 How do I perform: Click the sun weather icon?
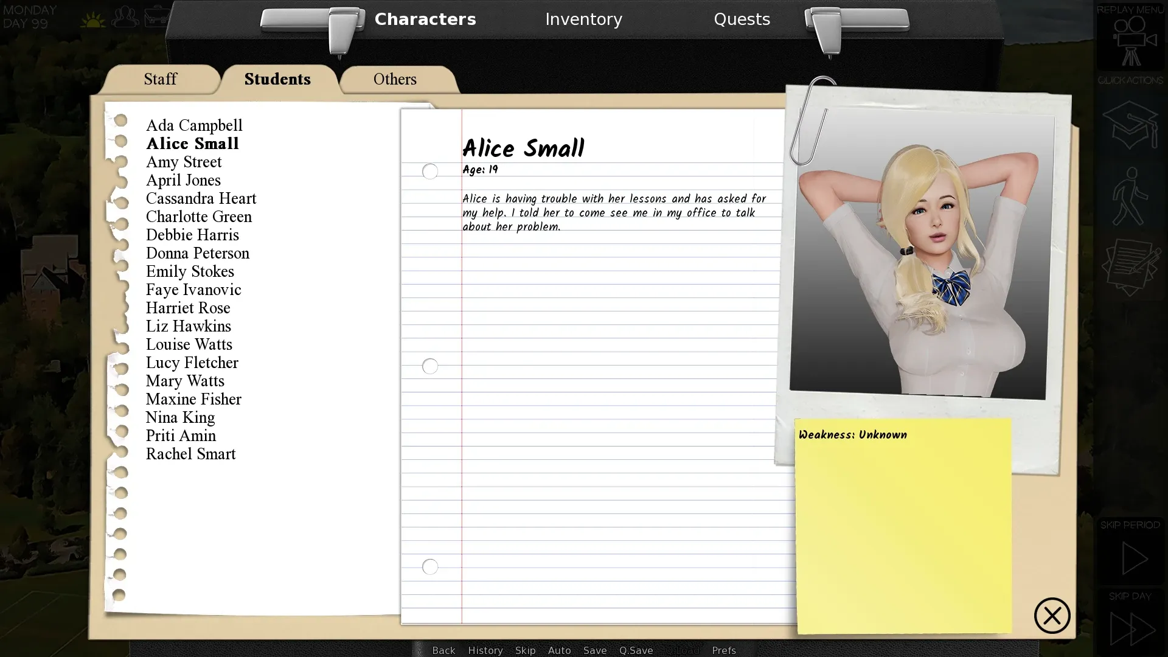coord(92,20)
